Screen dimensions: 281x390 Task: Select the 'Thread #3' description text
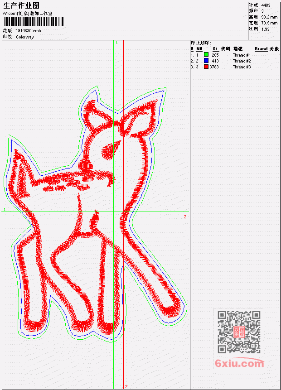(242, 67)
